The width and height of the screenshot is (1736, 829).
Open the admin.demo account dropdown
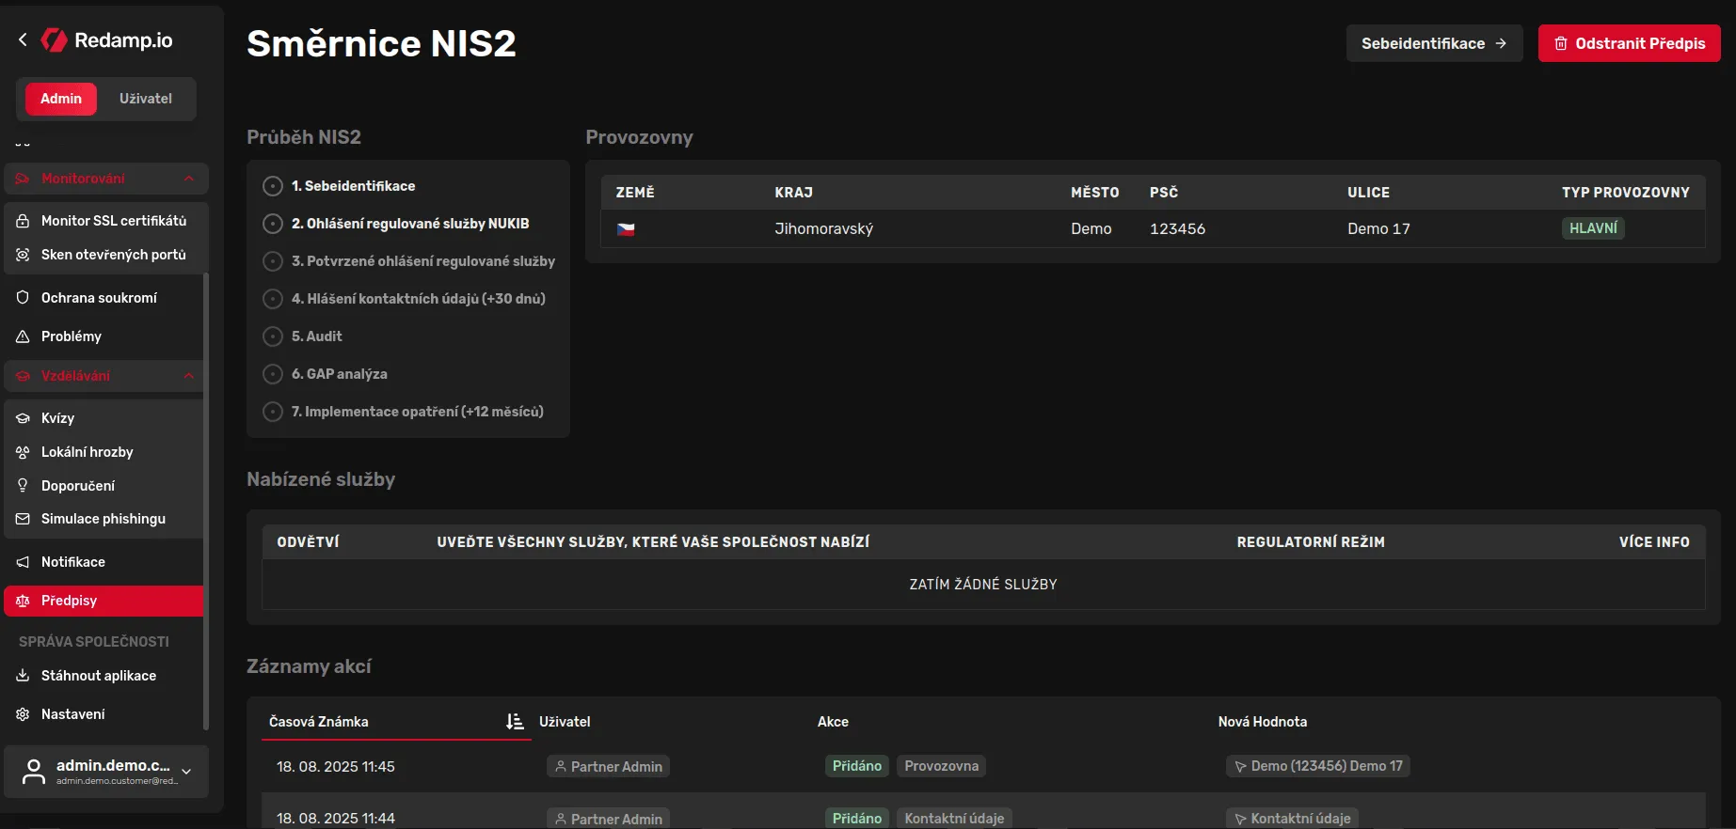tap(186, 772)
